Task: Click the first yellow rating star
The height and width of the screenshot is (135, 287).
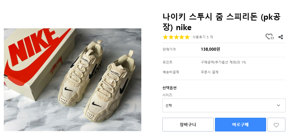Action: pyautogui.click(x=165, y=37)
